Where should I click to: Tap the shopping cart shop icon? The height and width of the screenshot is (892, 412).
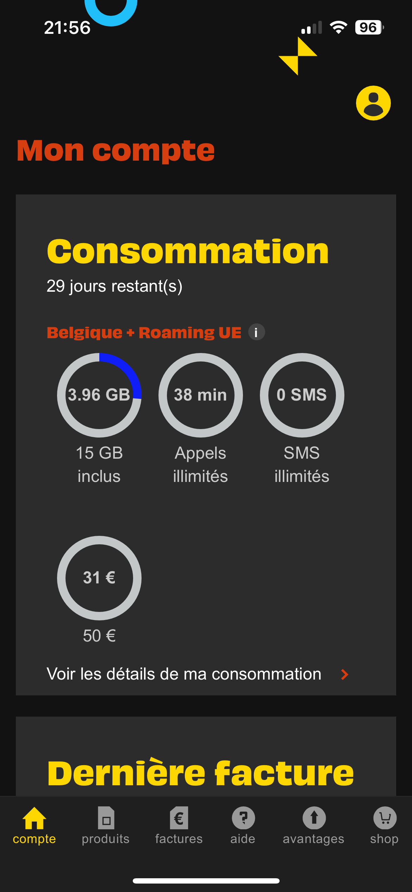click(385, 818)
